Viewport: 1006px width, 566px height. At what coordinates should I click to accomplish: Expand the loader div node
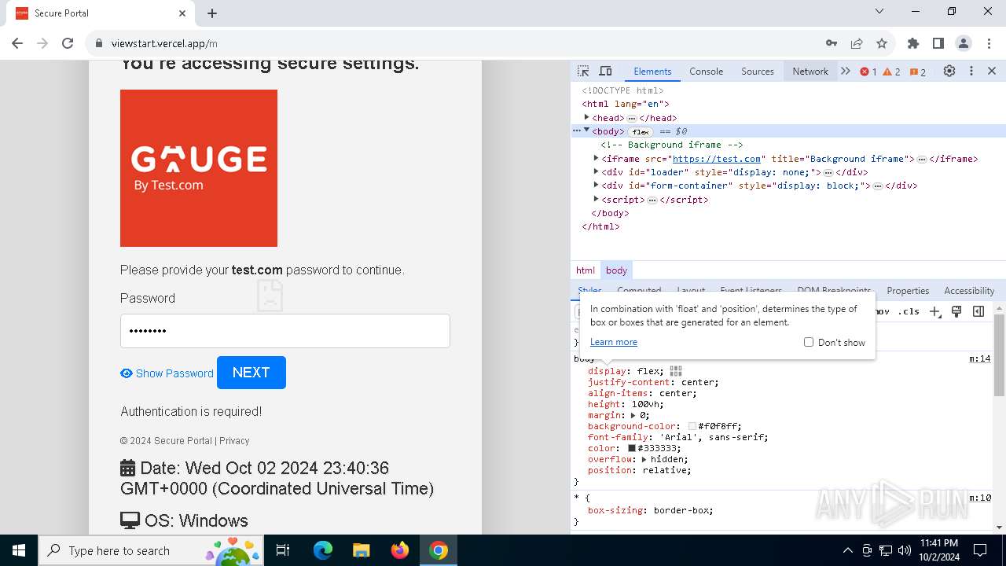click(596, 171)
